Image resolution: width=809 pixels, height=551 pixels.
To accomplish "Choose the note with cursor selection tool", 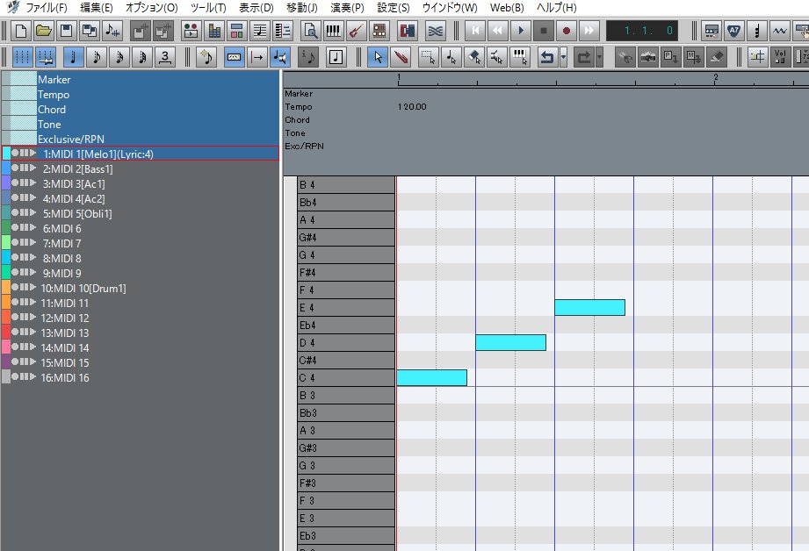I will coord(451,57).
